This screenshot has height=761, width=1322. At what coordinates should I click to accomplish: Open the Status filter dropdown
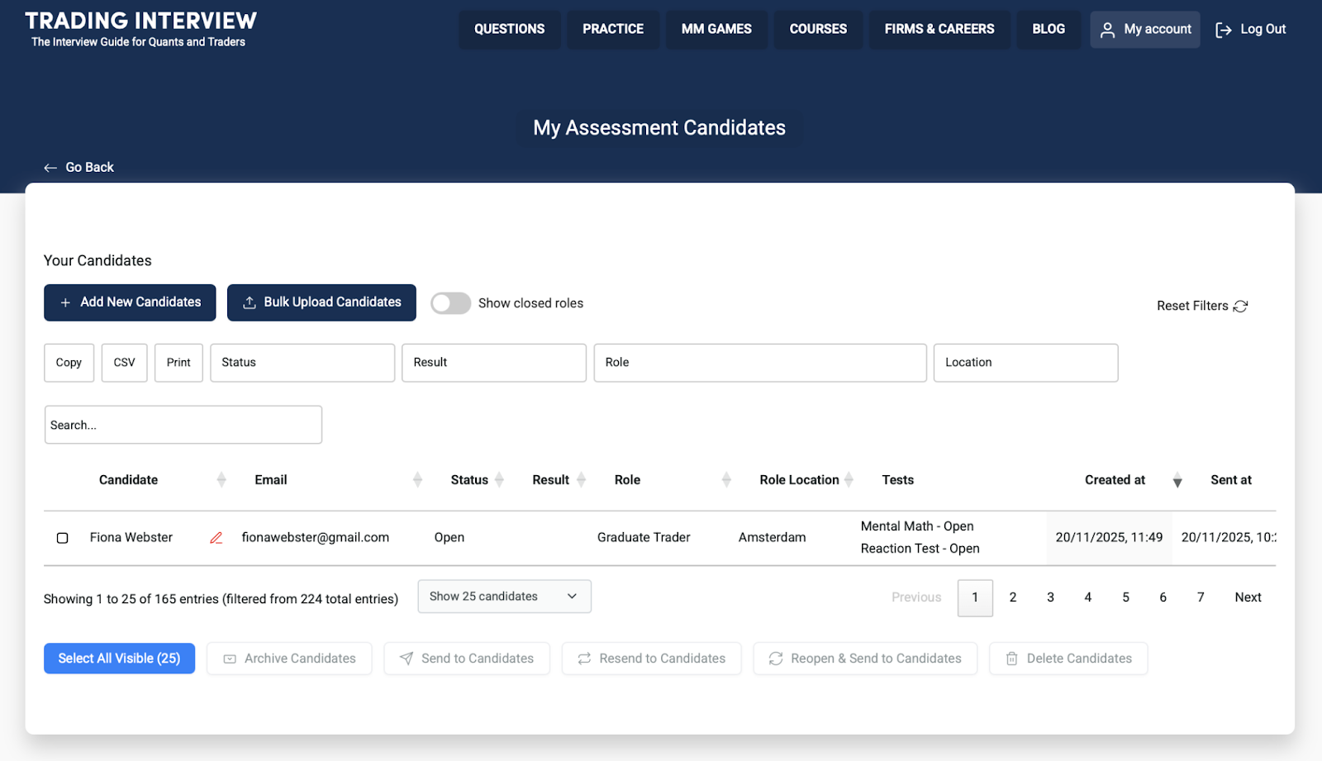pos(302,363)
